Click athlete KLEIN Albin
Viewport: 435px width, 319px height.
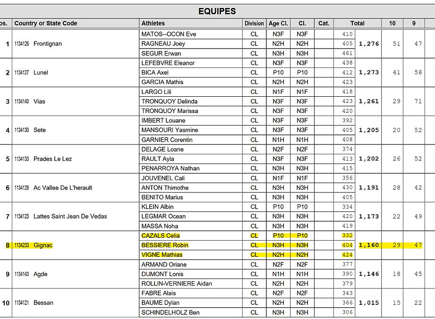pos(157,207)
